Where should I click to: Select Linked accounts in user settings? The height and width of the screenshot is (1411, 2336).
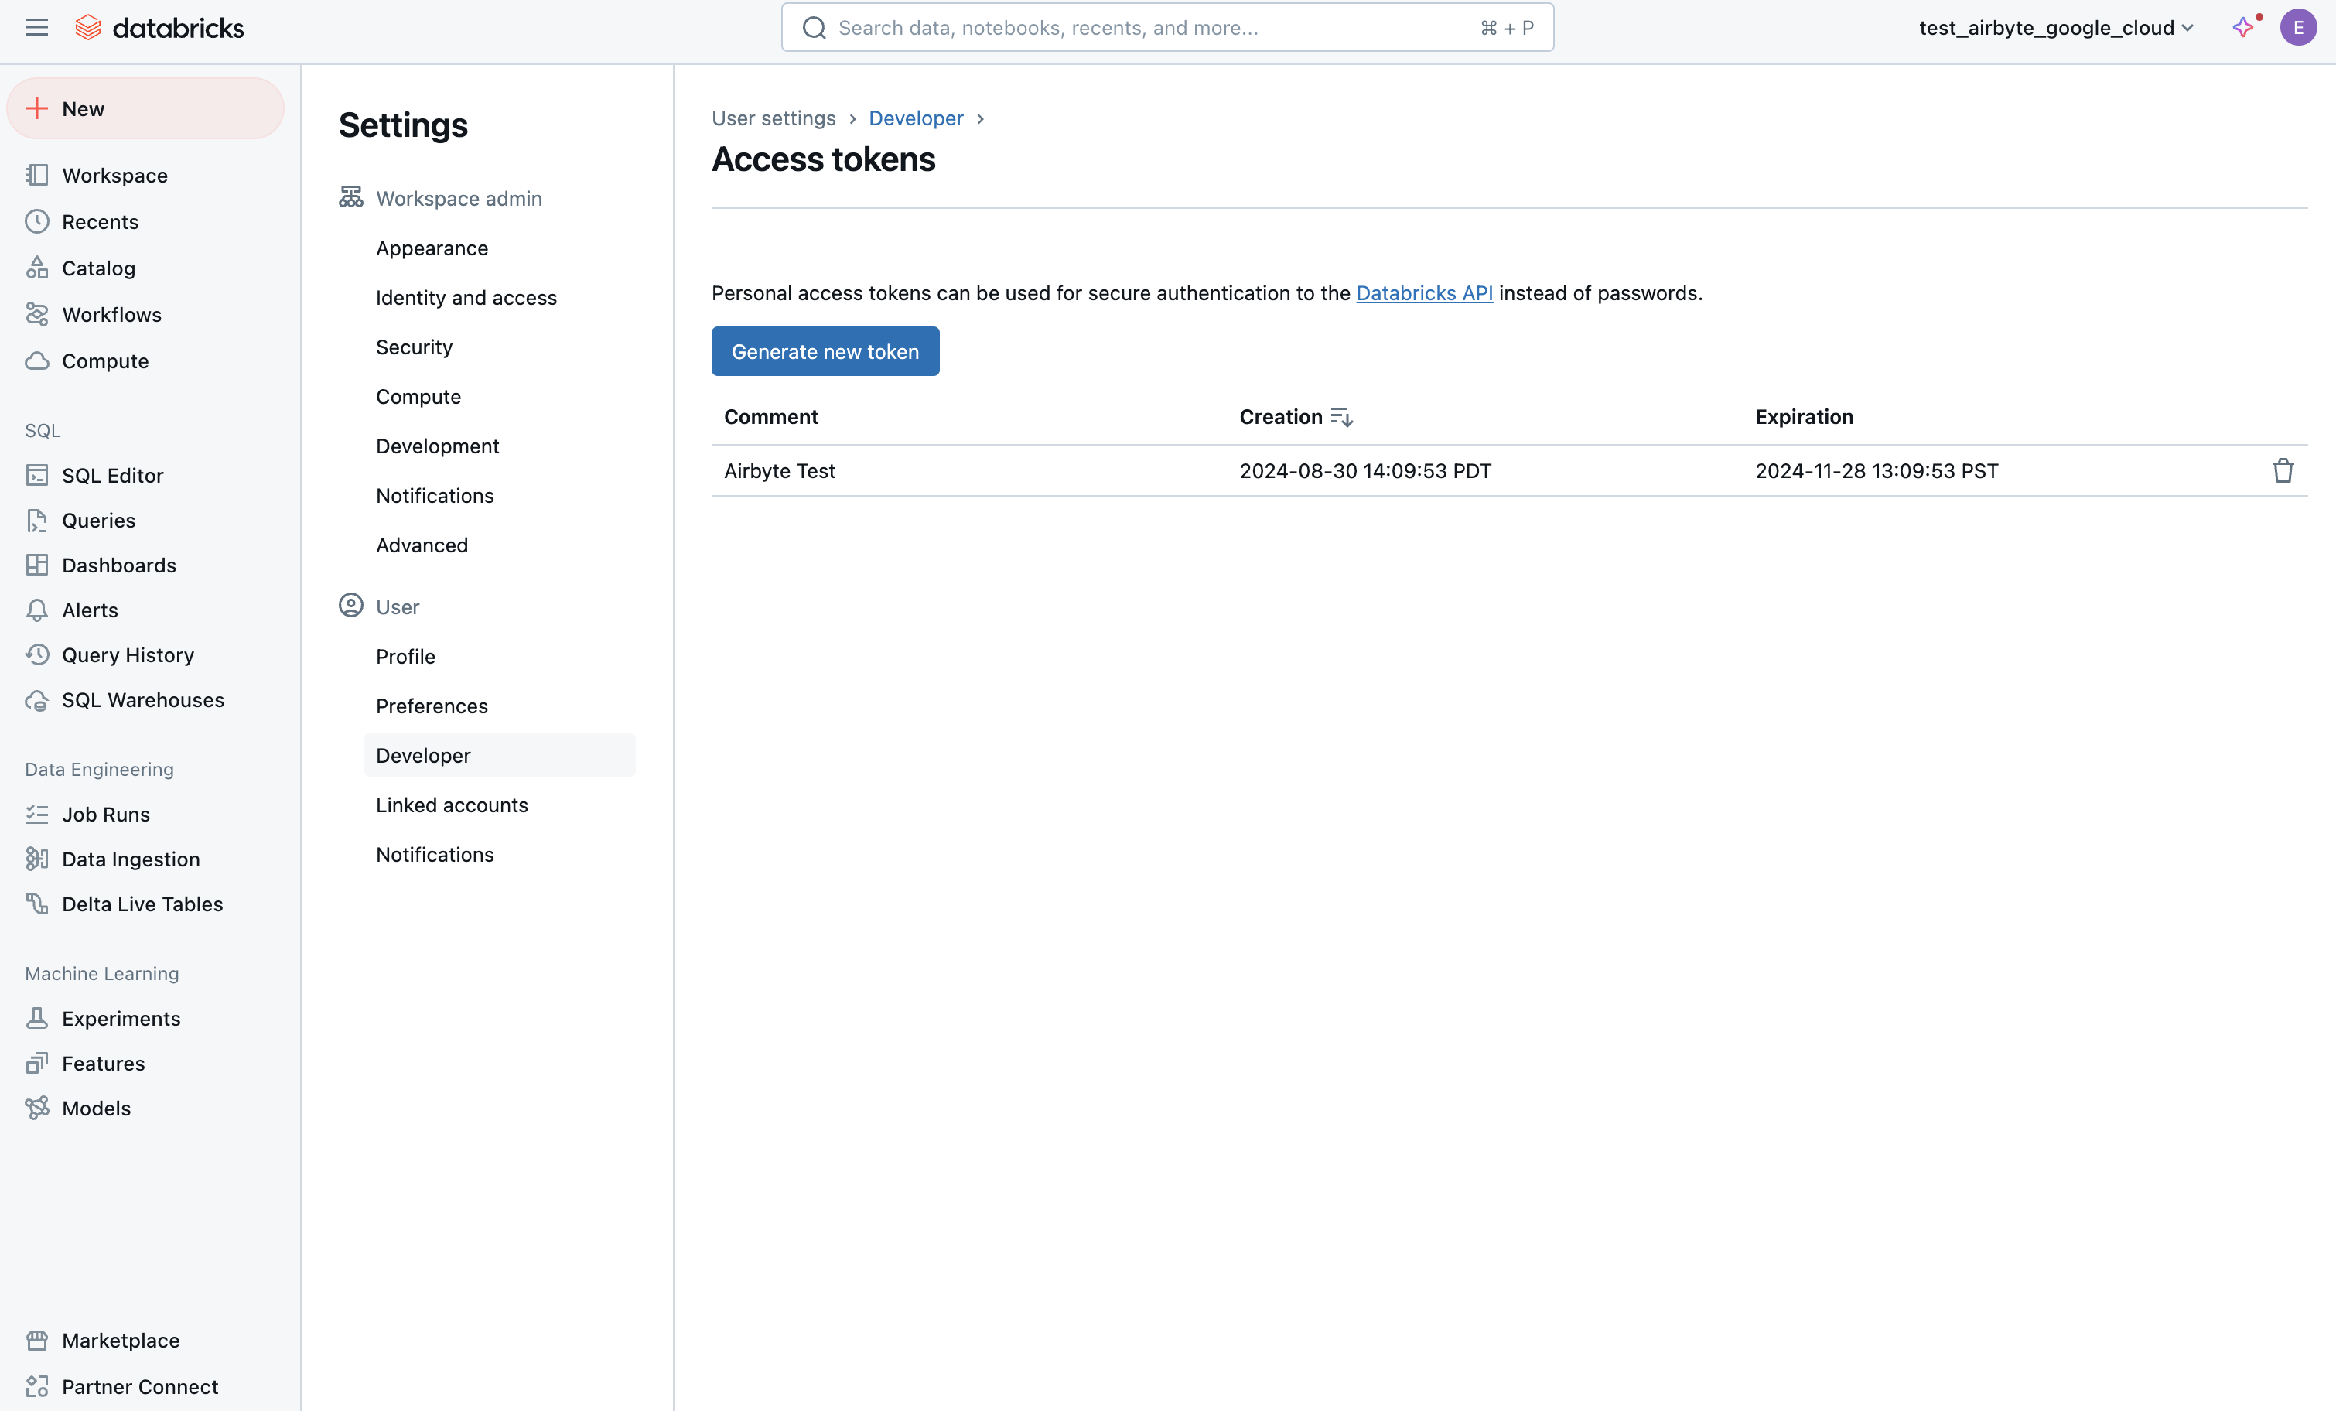point(451,805)
